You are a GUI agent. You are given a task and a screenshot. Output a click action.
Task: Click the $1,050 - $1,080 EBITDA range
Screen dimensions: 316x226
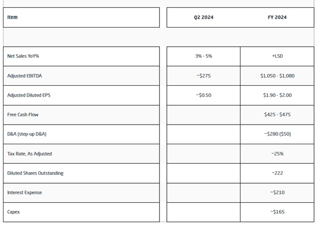[277, 76]
